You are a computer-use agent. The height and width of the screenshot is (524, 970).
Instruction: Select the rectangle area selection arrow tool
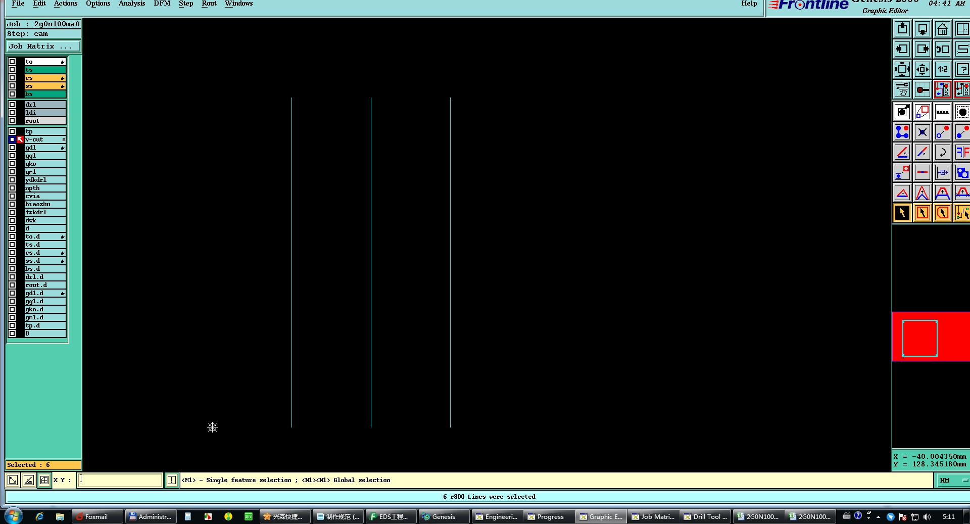pos(923,213)
